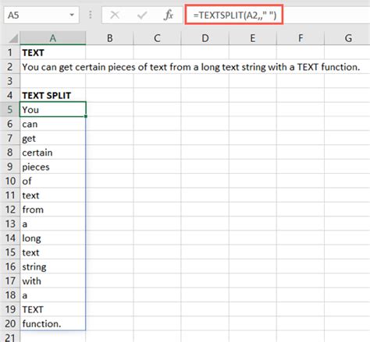This screenshot has height=342, width=370.
Task: Click the Select All corner triangle
Action: [x=13, y=38]
